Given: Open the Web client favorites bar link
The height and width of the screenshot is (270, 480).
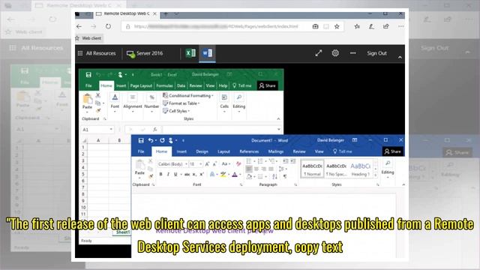Looking at the screenshot, I should [88, 38].
